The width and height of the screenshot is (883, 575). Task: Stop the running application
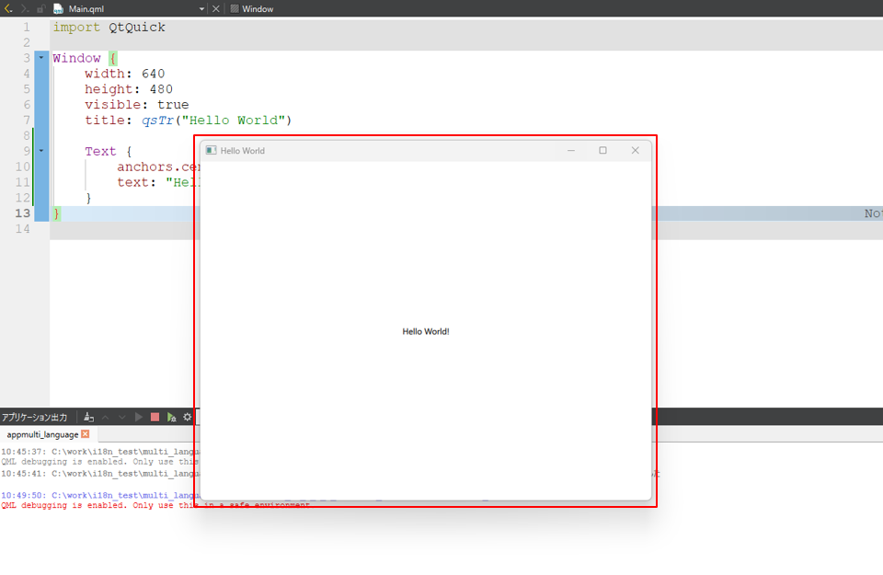pyautogui.click(x=155, y=417)
